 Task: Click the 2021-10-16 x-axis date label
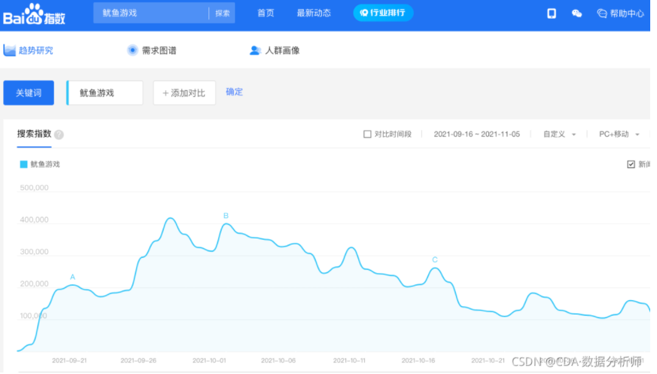418,360
